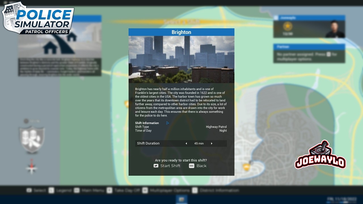Increase shift duration with right arrow

212,143
